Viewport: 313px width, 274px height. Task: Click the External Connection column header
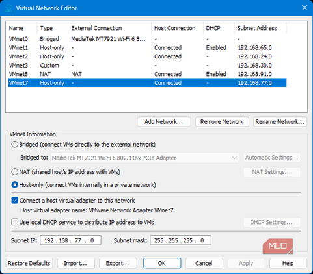tap(110, 28)
